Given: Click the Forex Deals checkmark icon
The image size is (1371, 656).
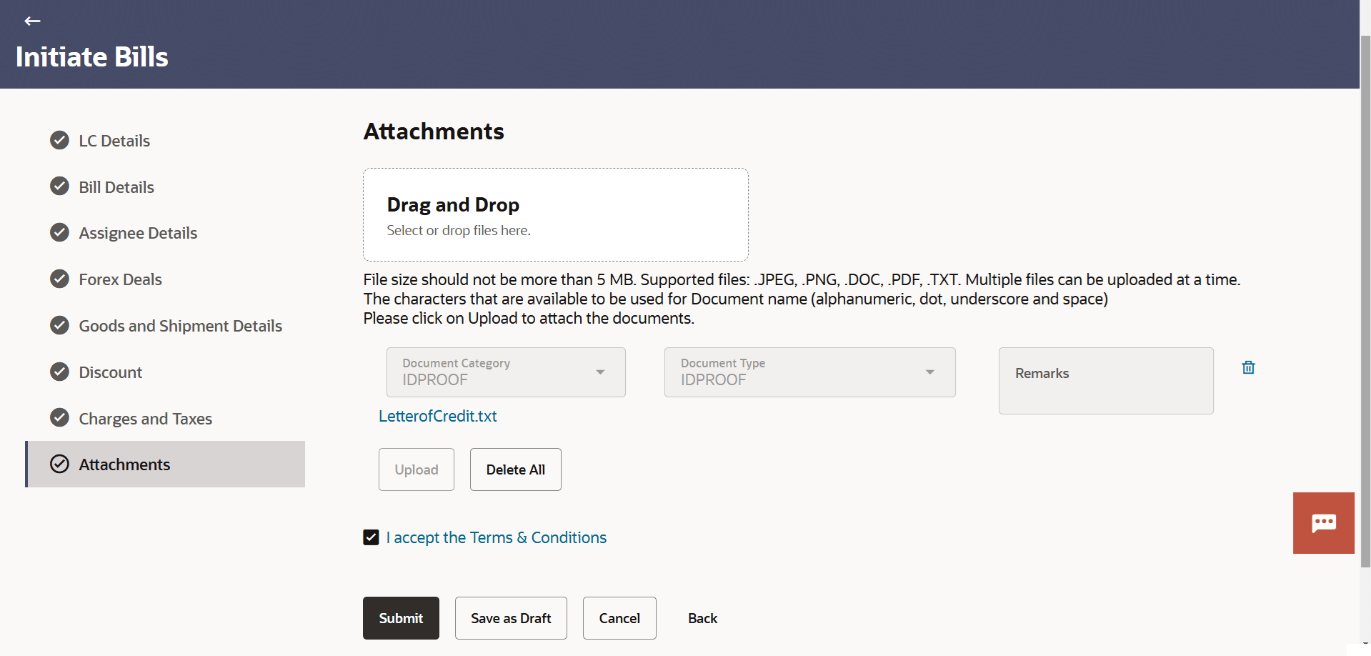Looking at the screenshot, I should tap(60, 279).
